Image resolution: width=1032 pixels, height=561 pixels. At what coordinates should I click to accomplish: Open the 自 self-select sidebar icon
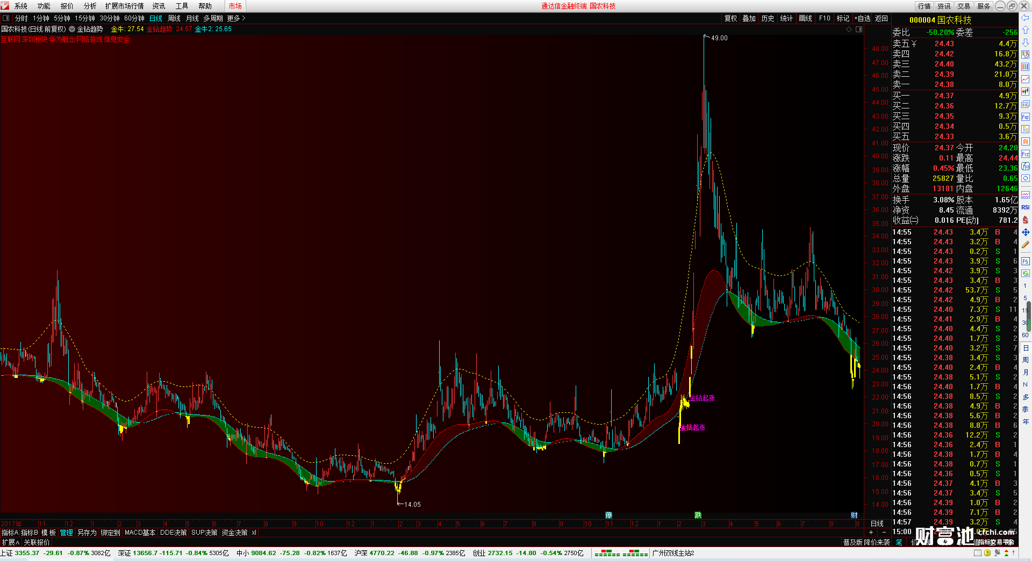[1025, 141]
